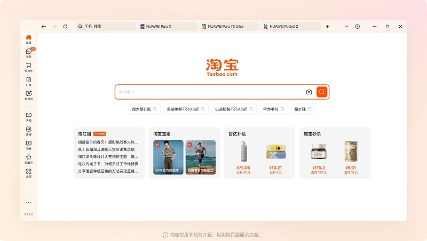Click the 人气热帖 hot tag badge
The image size is (427, 241).
[100, 134]
